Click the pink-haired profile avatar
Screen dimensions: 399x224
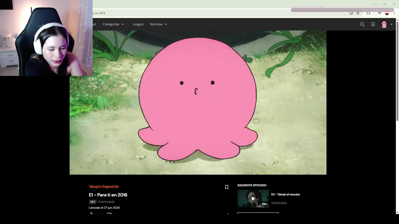pyautogui.click(x=384, y=25)
